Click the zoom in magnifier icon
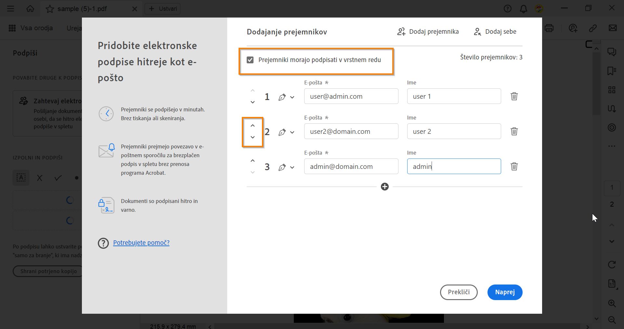The image size is (624, 329). point(612,303)
